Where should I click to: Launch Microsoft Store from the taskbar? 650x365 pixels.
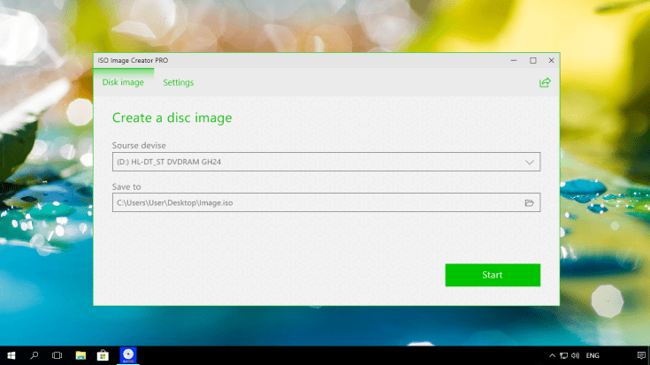(103, 355)
